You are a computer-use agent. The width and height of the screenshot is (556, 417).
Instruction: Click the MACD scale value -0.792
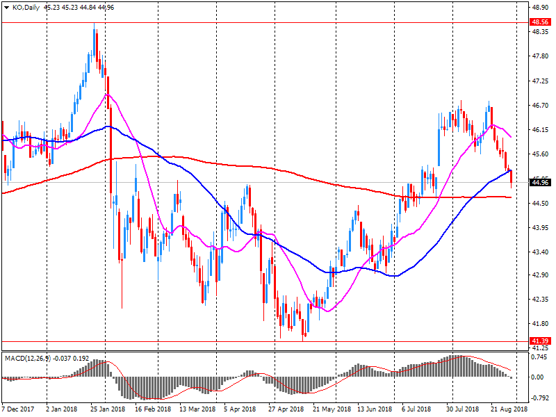[x=539, y=398]
